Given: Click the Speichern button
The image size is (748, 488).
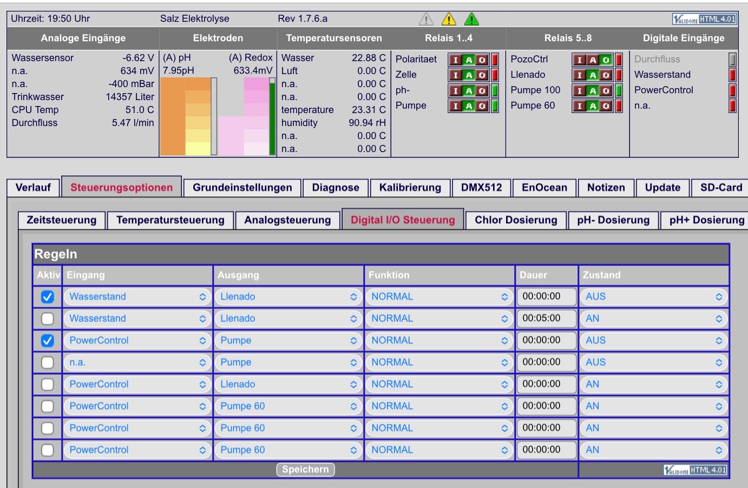Looking at the screenshot, I should (x=305, y=470).
